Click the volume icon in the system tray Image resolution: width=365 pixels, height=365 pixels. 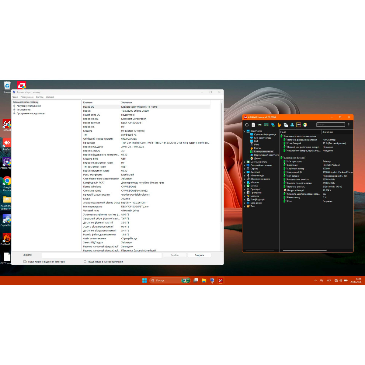[341, 280]
